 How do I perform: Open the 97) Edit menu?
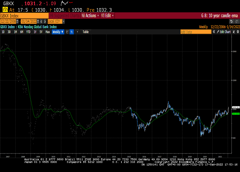tap(108, 16)
